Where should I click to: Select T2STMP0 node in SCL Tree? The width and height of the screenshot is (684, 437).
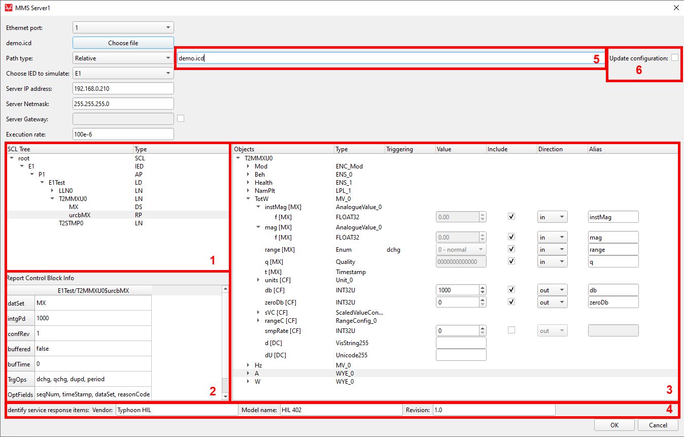pos(71,223)
